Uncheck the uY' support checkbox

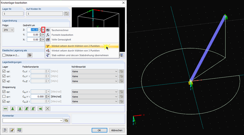pyautogui.click(x=4, y=76)
